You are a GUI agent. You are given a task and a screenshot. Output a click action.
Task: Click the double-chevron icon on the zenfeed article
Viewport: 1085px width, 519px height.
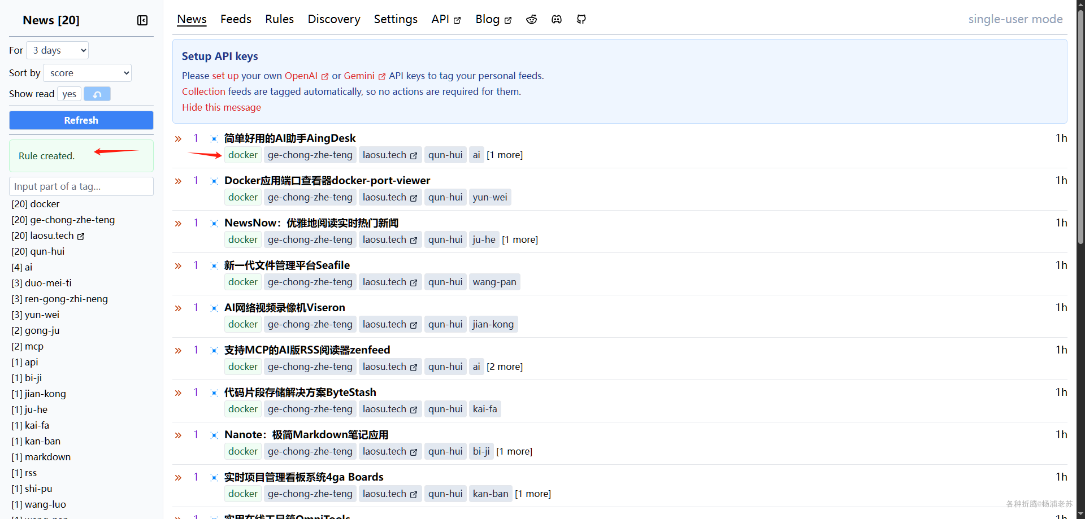click(x=178, y=350)
